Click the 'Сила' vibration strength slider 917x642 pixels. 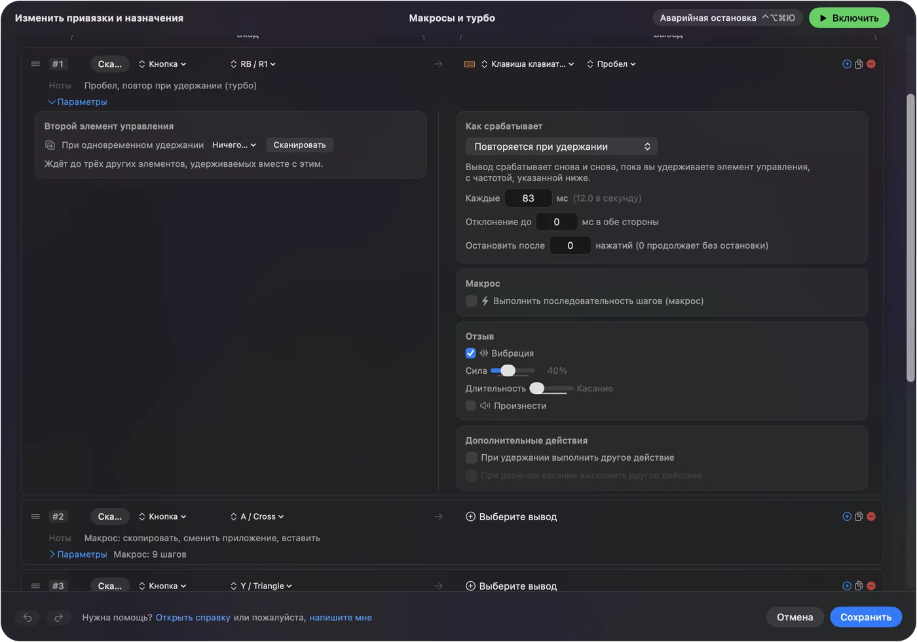pos(513,371)
